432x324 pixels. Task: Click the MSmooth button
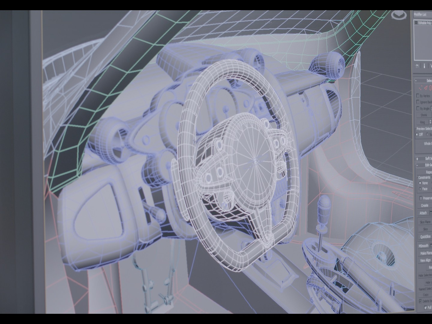click(x=423, y=246)
